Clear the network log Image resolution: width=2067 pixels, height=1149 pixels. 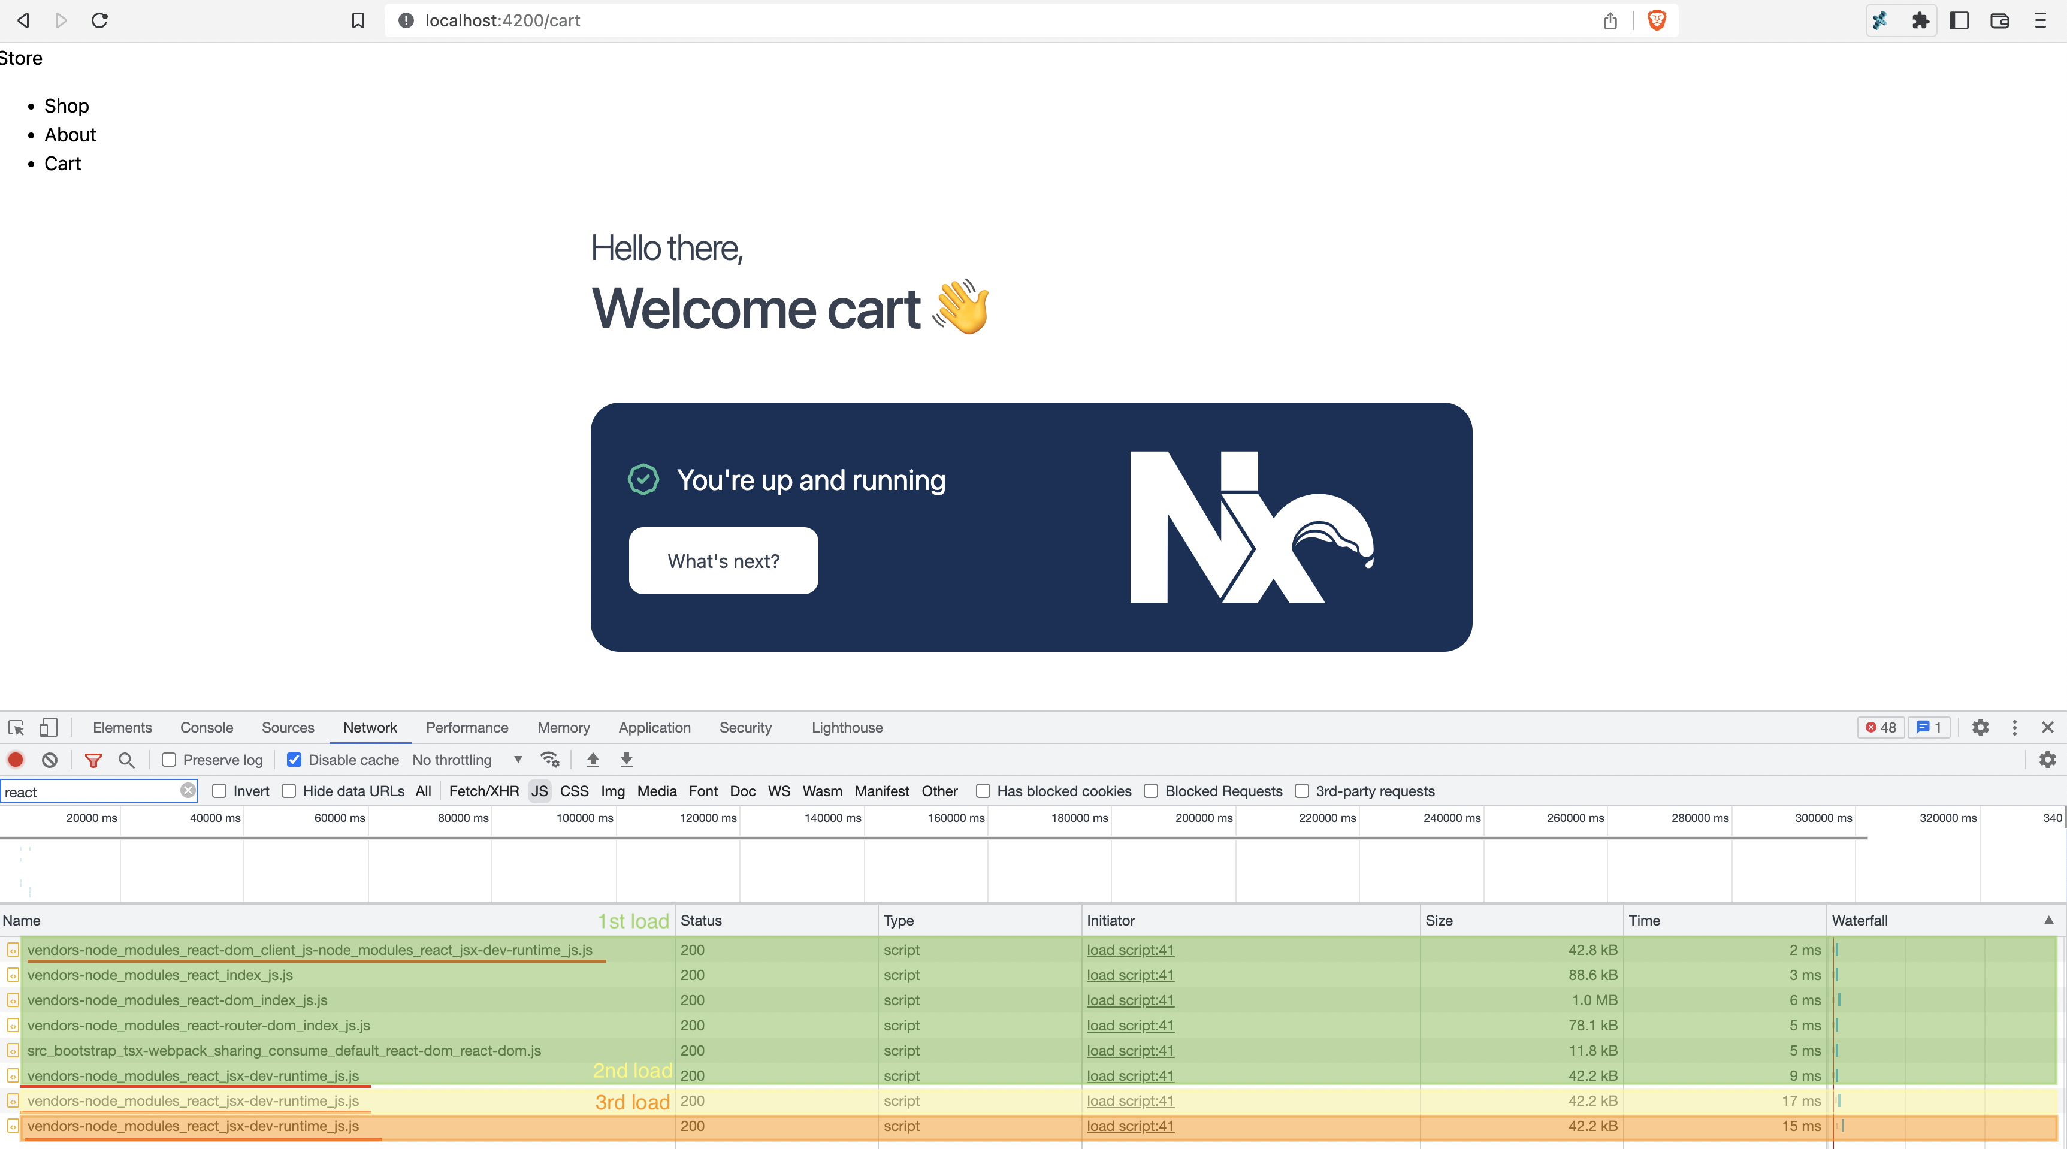(x=50, y=759)
